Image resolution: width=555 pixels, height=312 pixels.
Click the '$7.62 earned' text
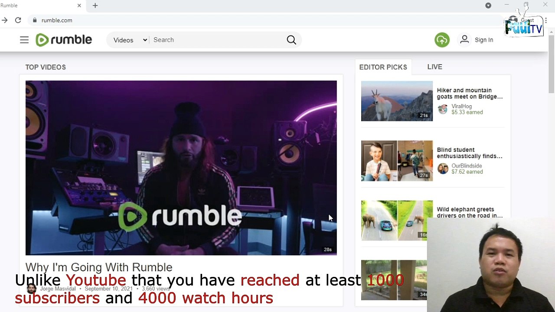pos(467,172)
